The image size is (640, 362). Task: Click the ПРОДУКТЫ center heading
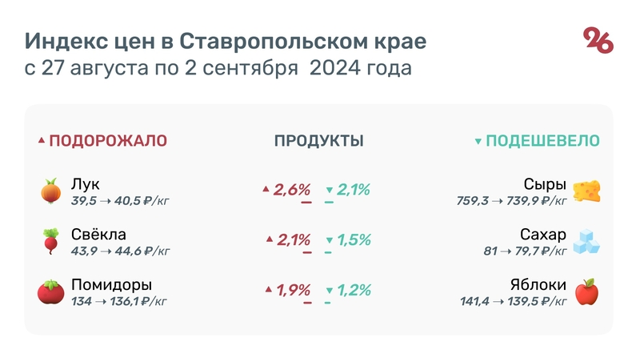point(319,141)
